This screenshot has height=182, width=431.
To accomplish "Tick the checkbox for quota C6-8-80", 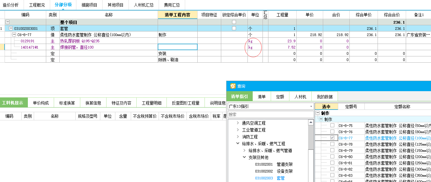I will click(x=332, y=156).
